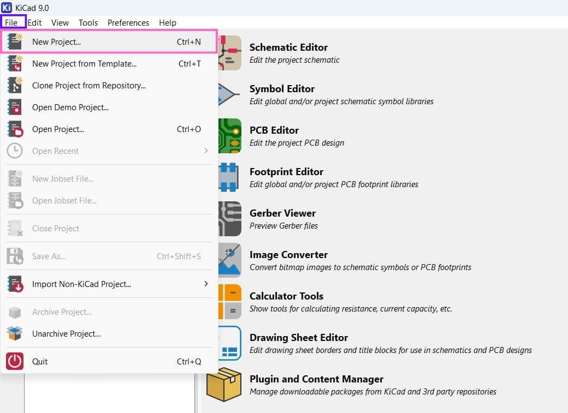Expand the Import Non-KiCad Project submenu arrow
This screenshot has width=568, height=413.
point(206,284)
